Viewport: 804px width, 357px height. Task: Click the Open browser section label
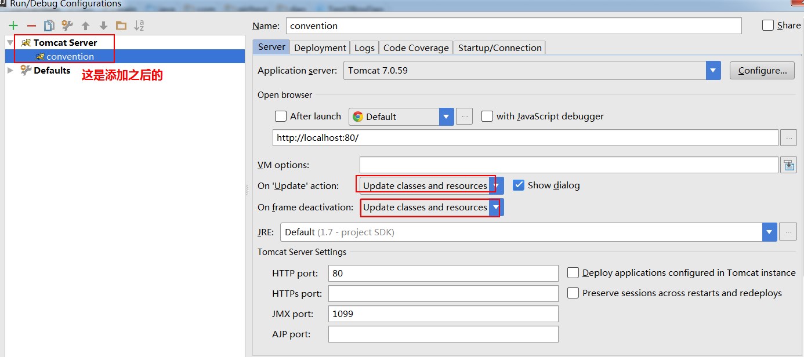[285, 95]
